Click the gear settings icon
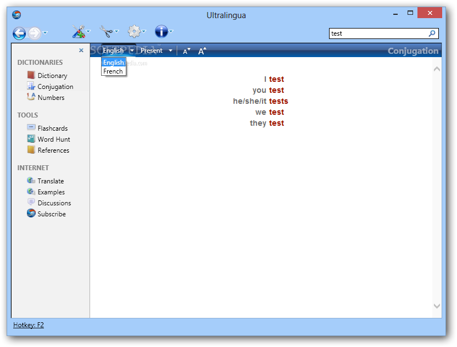The width and height of the screenshot is (457, 347). point(134,31)
